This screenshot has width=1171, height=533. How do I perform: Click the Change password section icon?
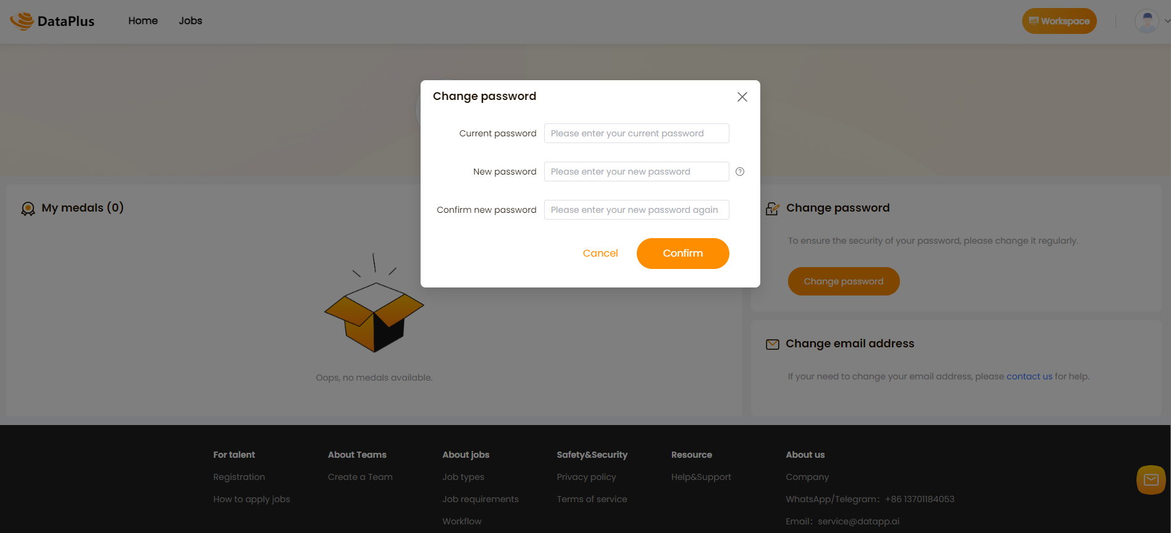(773, 209)
